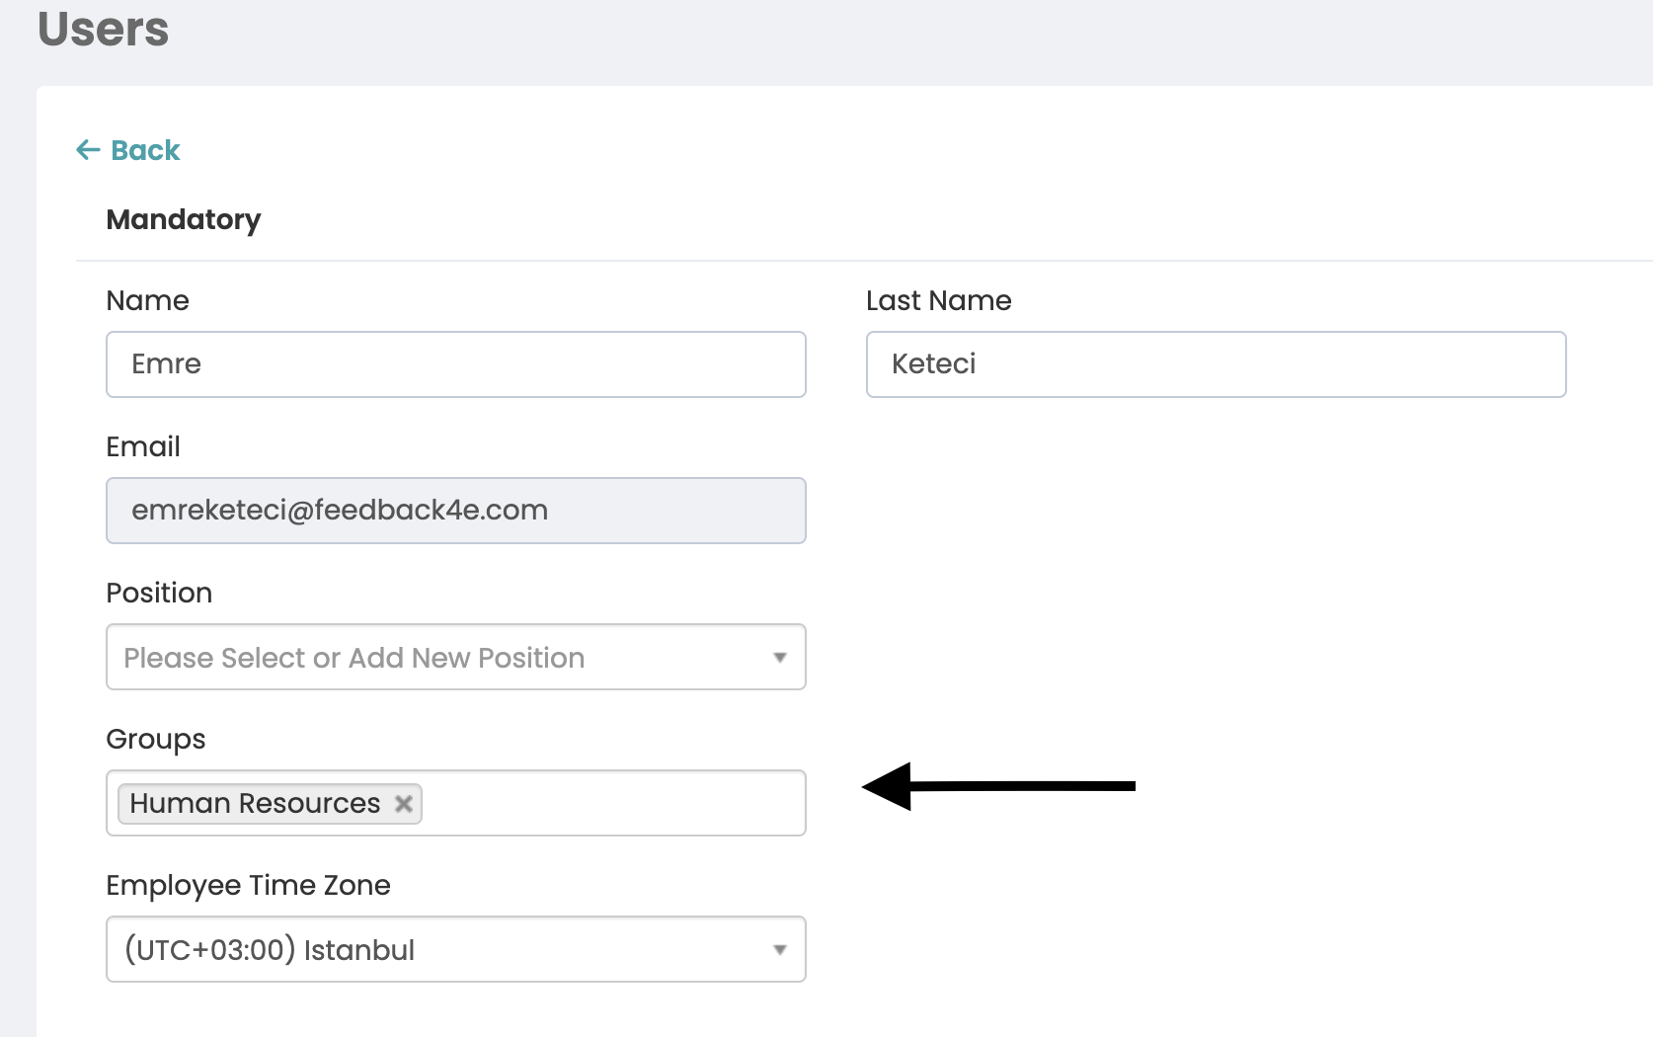Focus the Name field containing Emre
This screenshot has height=1037, width=1653.
pyautogui.click(x=455, y=364)
